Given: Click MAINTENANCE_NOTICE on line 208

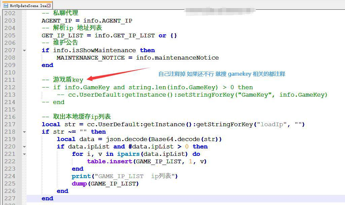Looking at the screenshot, I should [90, 58].
